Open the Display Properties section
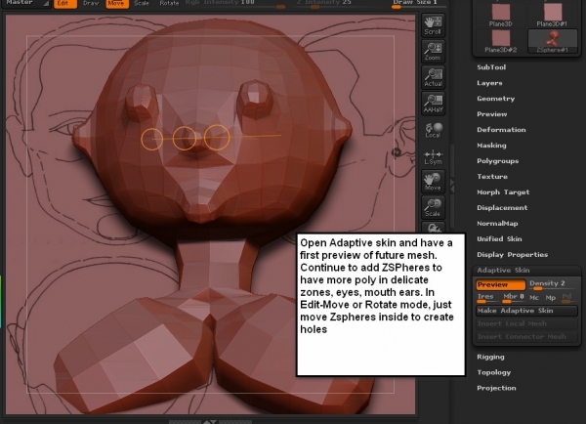This screenshot has height=424, width=586. pos(512,255)
